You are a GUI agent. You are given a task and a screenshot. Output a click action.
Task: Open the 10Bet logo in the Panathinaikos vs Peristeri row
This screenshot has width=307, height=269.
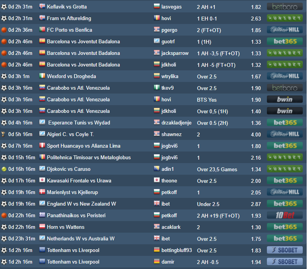[285, 215]
